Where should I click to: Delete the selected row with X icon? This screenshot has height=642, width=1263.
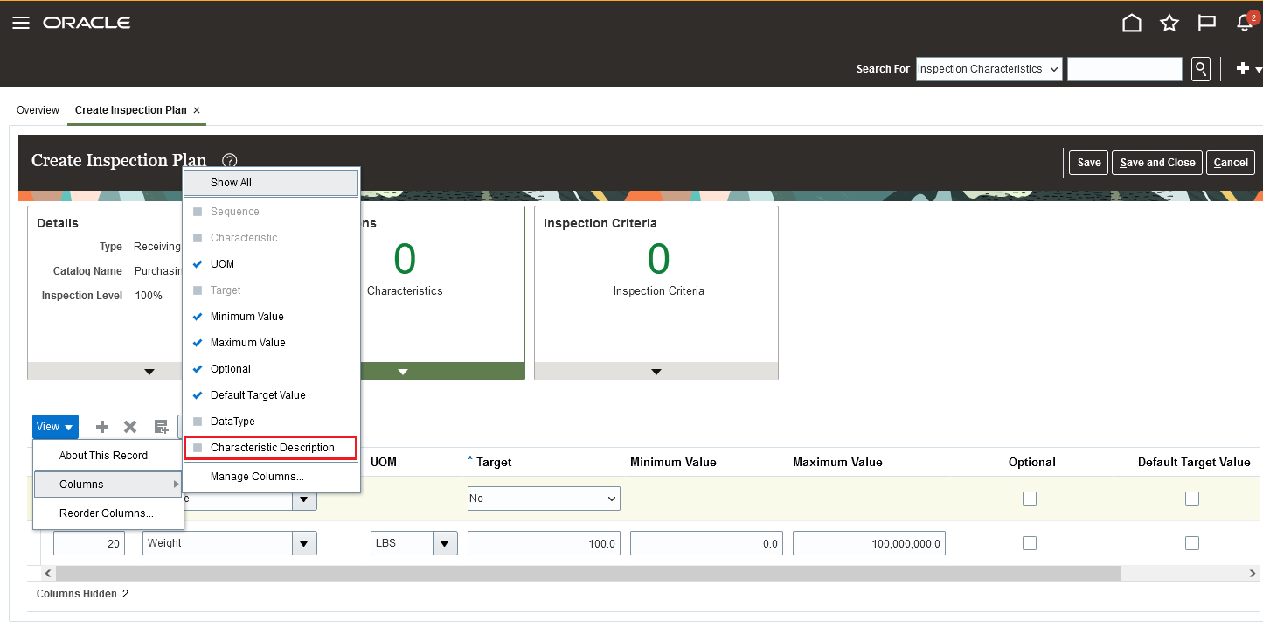point(130,427)
